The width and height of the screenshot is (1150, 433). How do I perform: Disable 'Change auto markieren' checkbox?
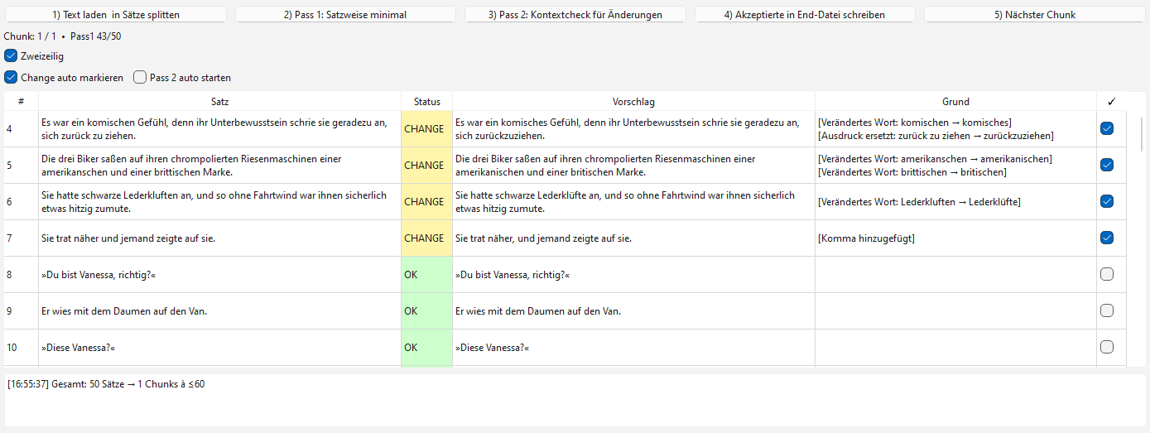pos(11,78)
